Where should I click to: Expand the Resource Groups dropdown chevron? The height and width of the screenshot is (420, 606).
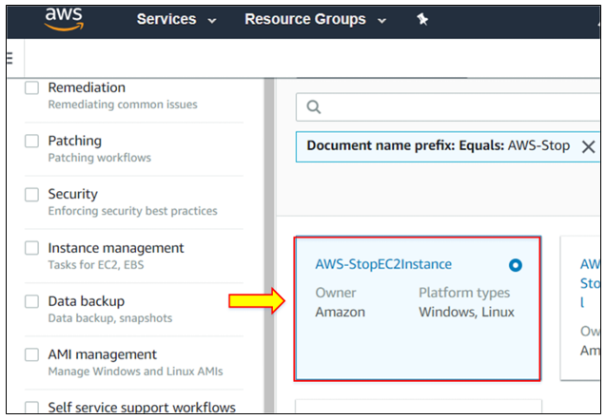[x=381, y=21]
